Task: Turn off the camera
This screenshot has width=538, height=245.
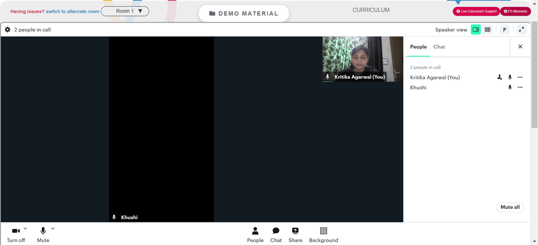Action: tap(16, 235)
